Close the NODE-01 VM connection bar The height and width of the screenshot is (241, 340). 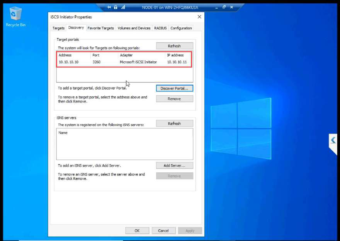pos(231,7)
